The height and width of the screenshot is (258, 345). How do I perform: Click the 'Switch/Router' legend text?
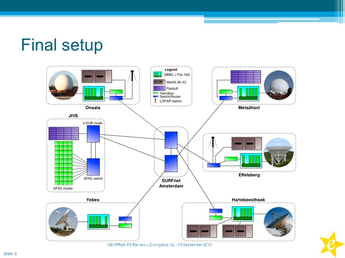[x=170, y=96]
